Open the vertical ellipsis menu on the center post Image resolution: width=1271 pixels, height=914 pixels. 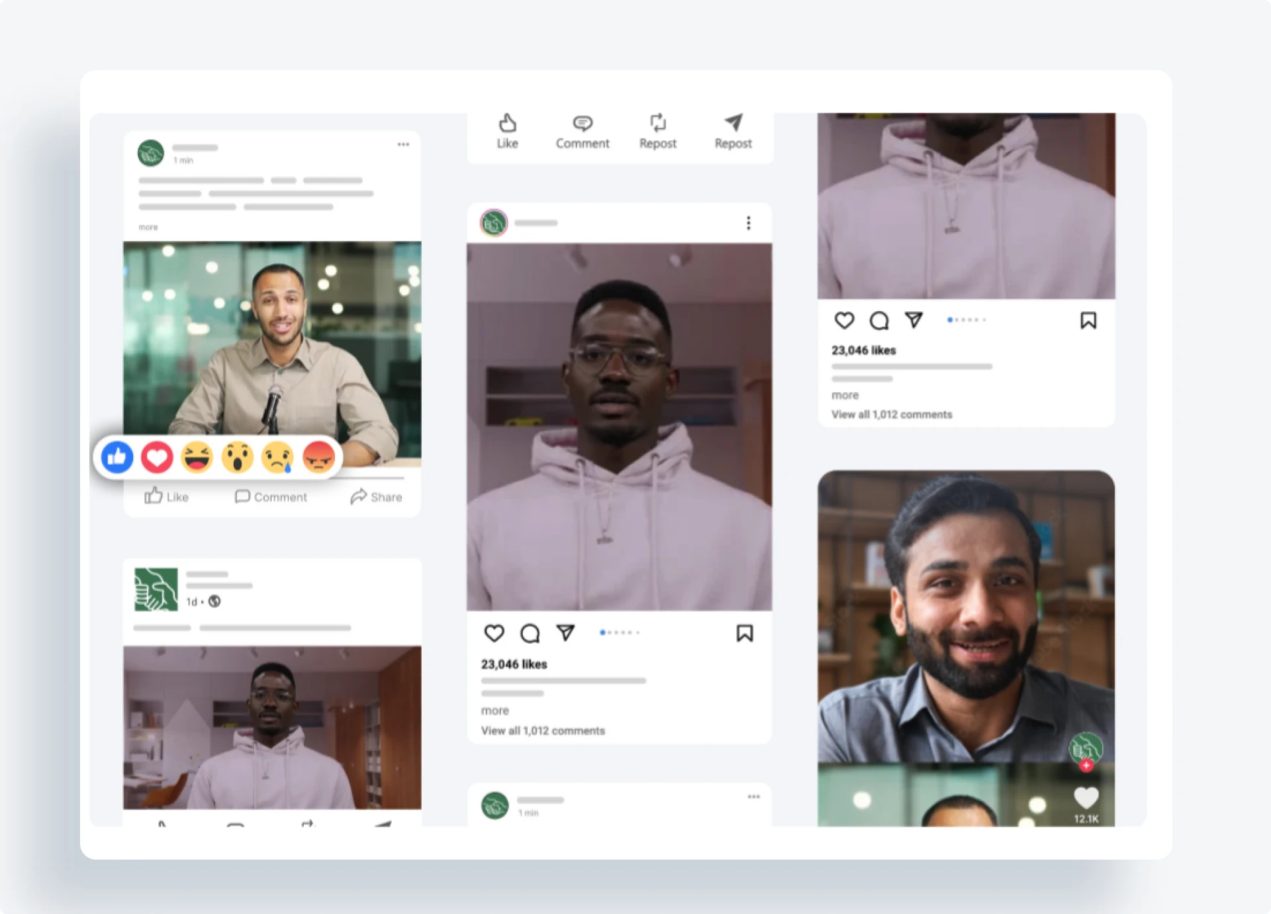pos(748,223)
